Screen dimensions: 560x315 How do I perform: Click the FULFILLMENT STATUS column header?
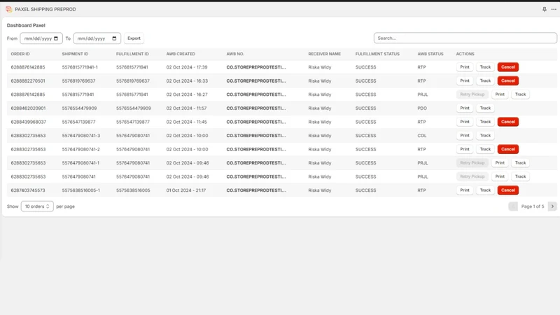pyautogui.click(x=377, y=54)
